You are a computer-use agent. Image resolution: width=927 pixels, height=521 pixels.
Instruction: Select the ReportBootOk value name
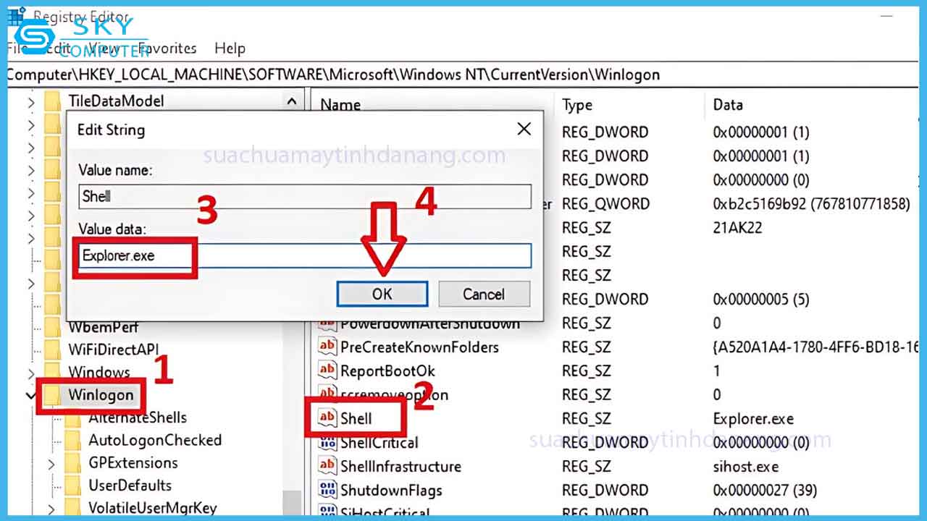(387, 370)
